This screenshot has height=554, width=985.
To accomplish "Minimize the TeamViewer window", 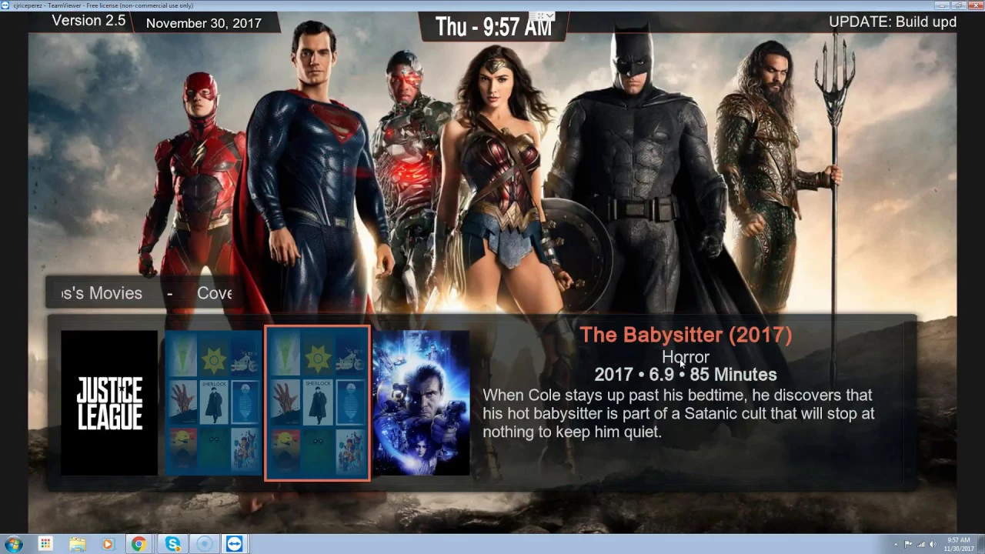I will pos(941,5).
